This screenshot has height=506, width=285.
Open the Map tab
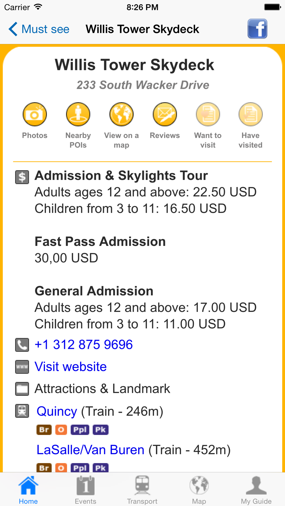point(199,489)
